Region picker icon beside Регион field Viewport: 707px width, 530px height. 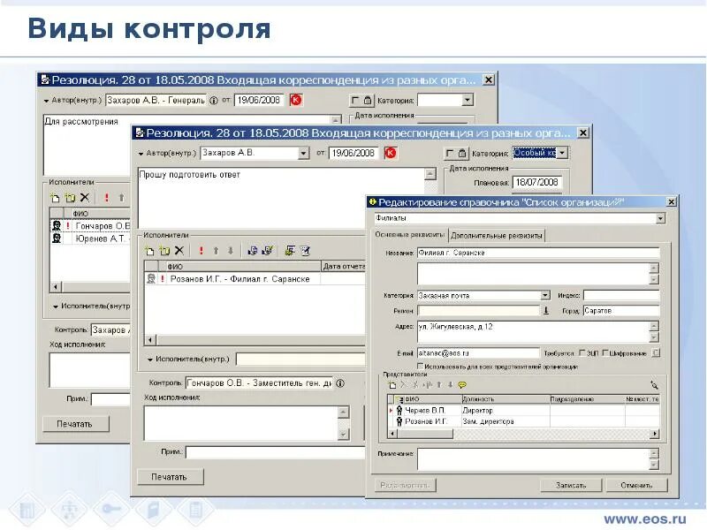click(546, 311)
